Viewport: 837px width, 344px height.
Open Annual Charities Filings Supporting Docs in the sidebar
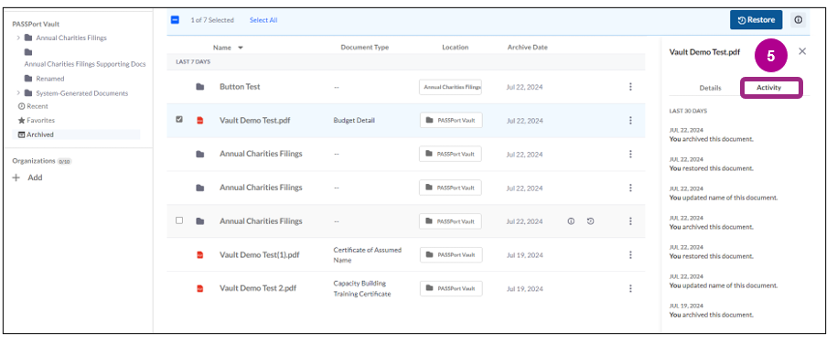(x=85, y=64)
